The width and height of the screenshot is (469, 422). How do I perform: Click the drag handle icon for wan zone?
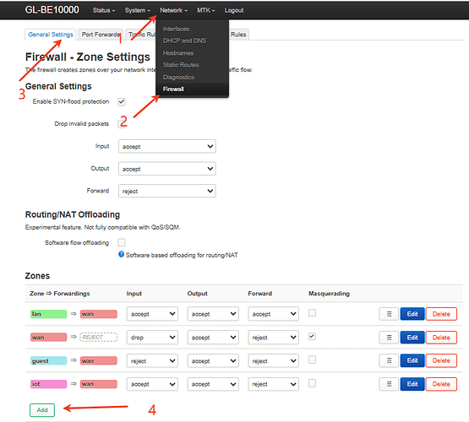pyautogui.click(x=389, y=338)
